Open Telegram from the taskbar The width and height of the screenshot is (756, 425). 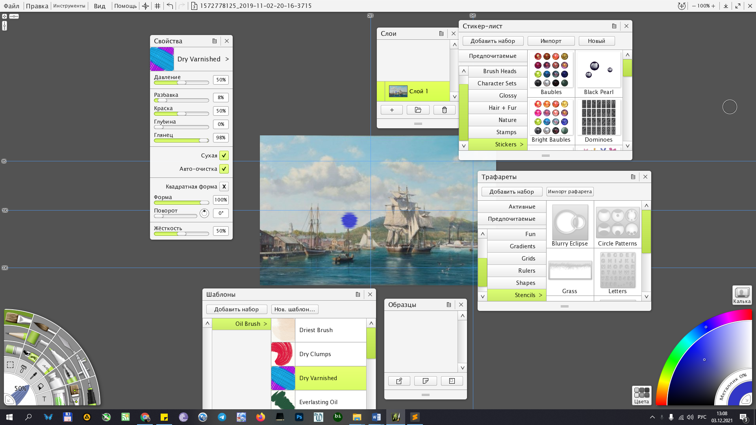(x=222, y=417)
